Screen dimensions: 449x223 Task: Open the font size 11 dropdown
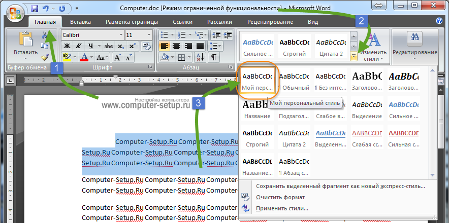point(149,35)
